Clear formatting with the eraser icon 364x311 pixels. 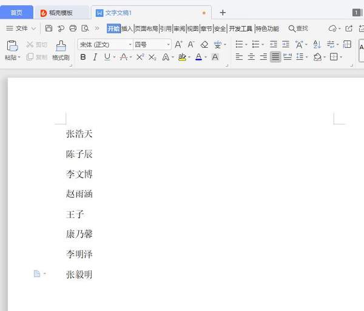click(x=204, y=44)
